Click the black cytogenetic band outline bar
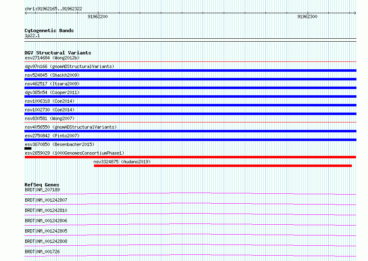 (190, 40)
